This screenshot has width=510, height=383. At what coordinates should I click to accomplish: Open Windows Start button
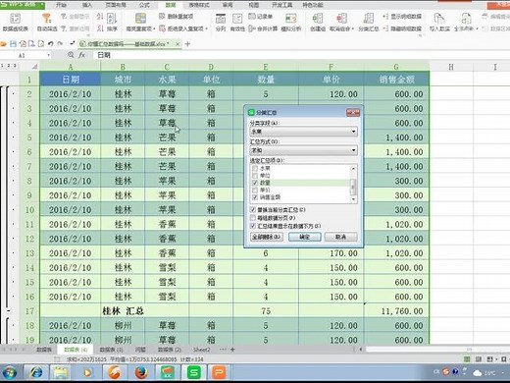[10, 373]
